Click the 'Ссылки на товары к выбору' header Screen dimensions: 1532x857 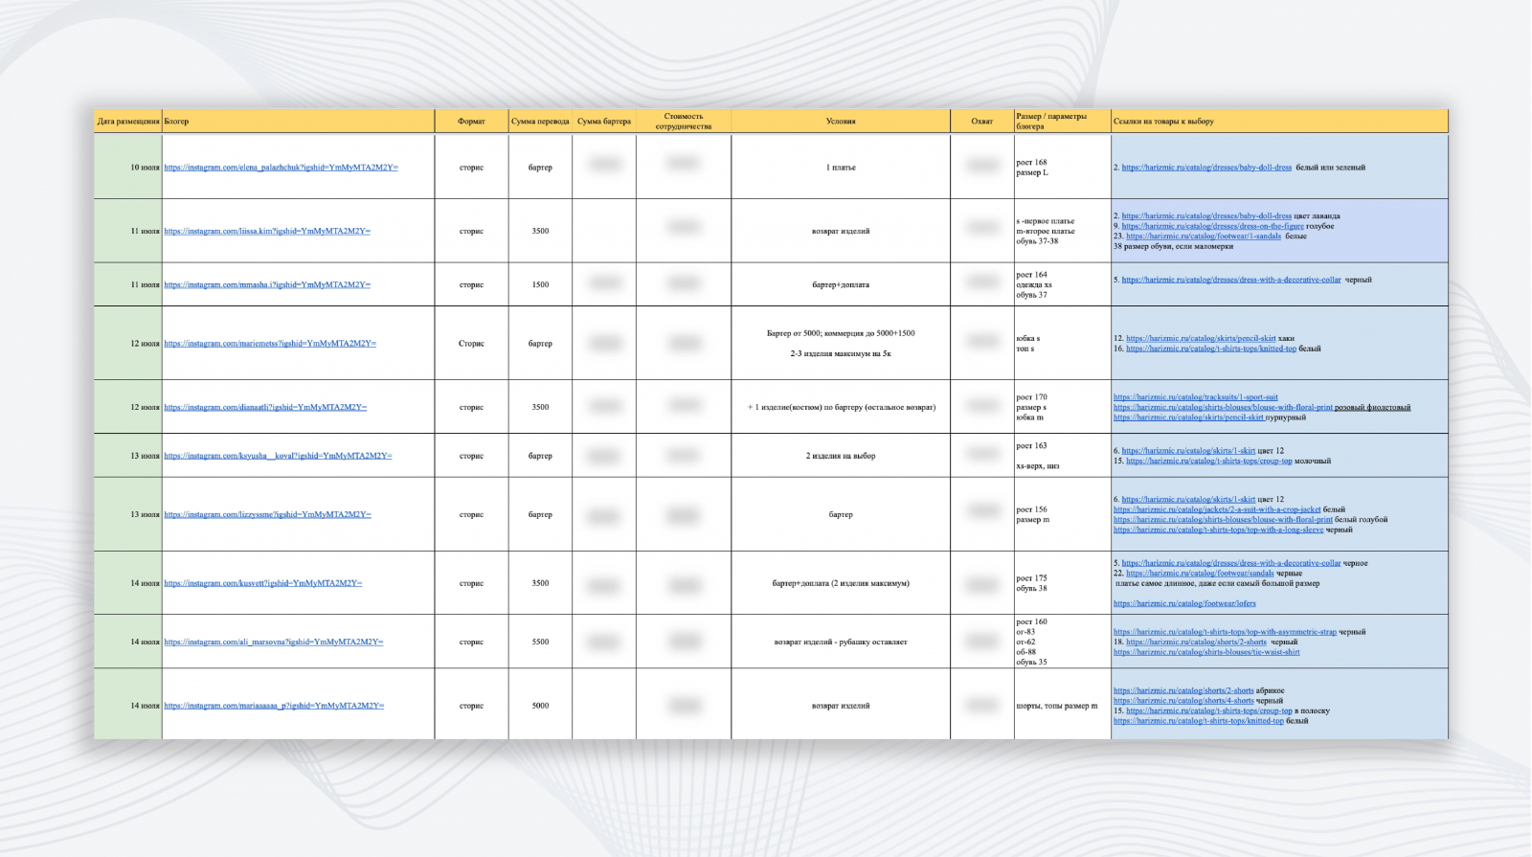1280,122
